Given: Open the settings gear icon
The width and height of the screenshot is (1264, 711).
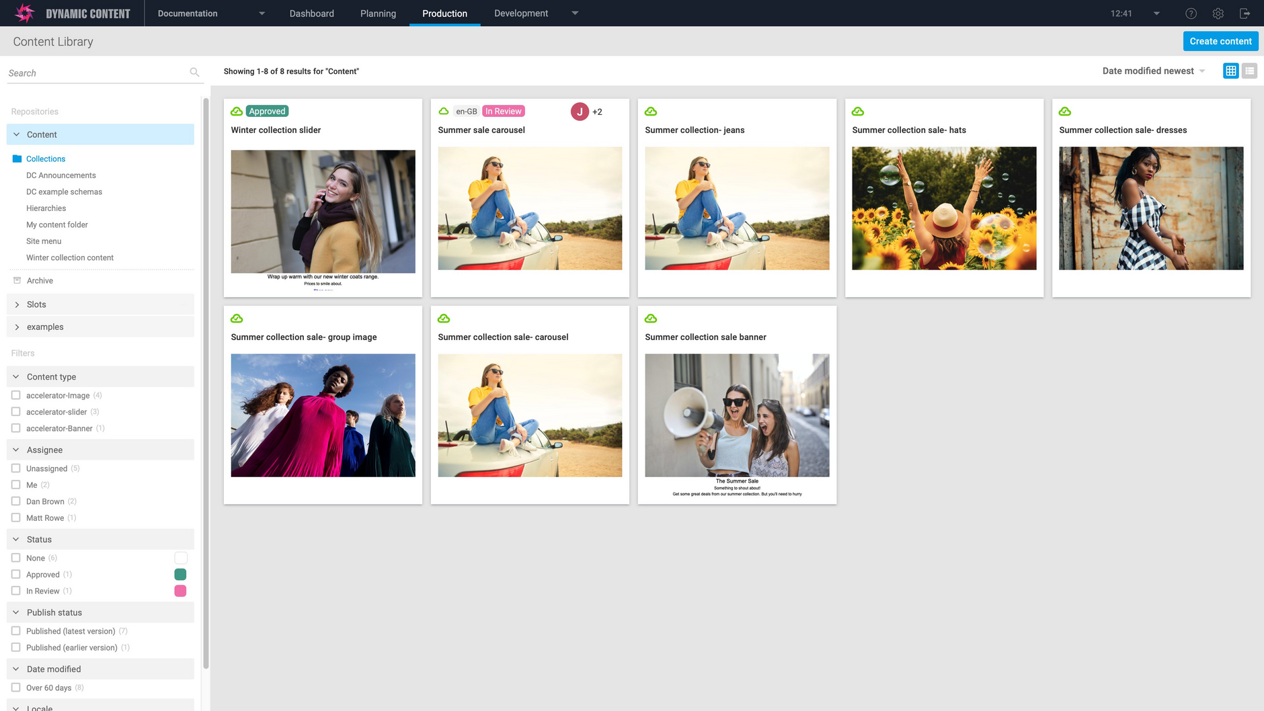Looking at the screenshot, I should (x=1218, y=13).
